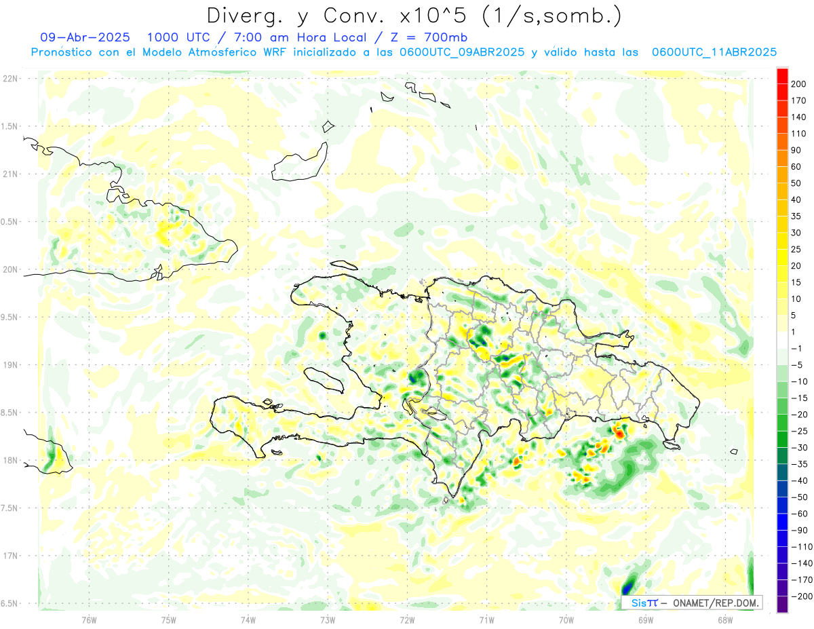The image size is (814, 629).
Task: Select the 69W longitude label
Action: point(646,620)
